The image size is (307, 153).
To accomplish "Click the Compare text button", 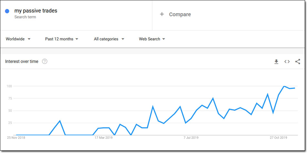I will point(180,14).
